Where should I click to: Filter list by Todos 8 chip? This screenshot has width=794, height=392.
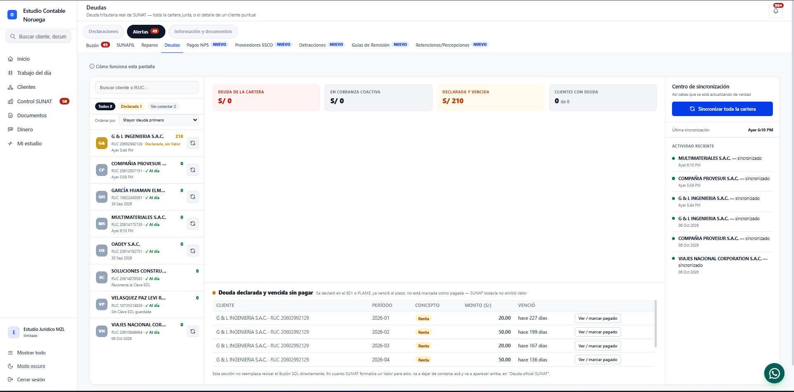(x=105, y=107)
